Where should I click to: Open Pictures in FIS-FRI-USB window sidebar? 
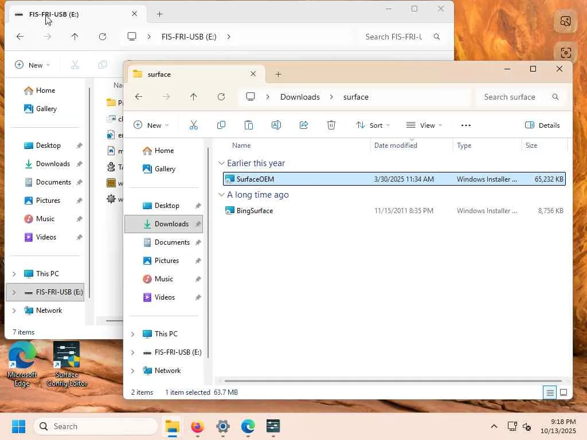point(45,201)
